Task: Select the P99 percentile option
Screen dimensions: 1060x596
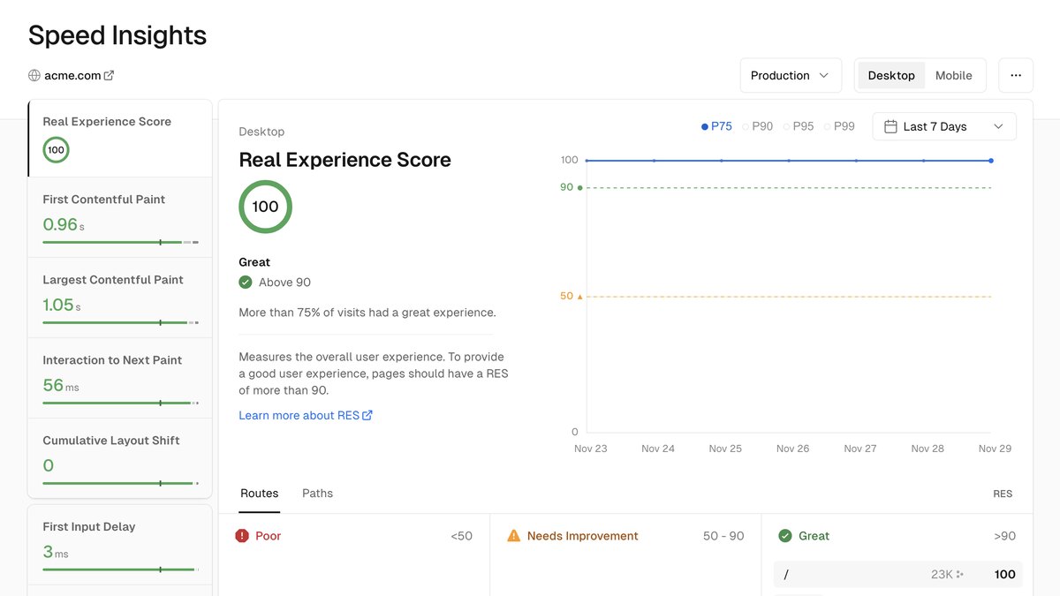Action: pyautogui.click(x=839, y=126)
